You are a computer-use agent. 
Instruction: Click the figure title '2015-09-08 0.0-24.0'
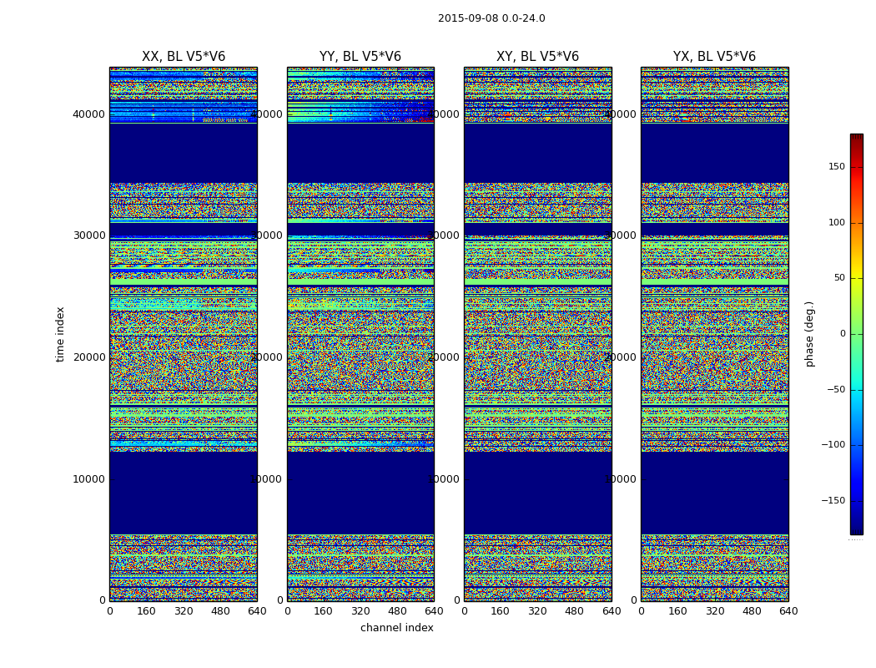(x=491, y=18)
